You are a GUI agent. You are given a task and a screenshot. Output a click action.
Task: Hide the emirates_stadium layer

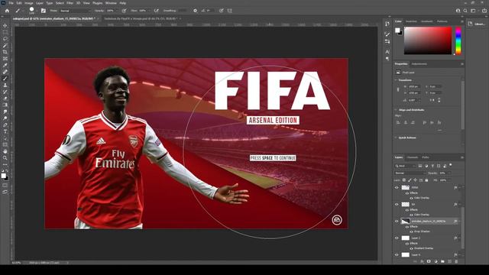click(x=397, y=222)
